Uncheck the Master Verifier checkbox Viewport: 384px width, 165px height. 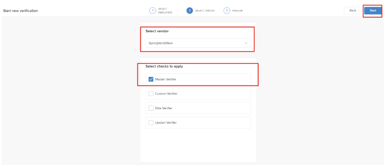click(151, 79)
